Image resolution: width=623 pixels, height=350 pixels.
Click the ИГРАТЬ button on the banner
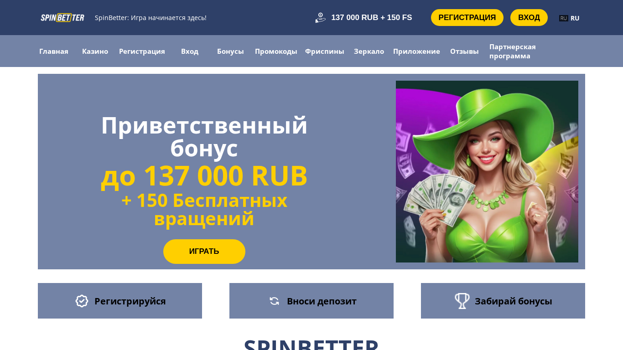[204, 252]
